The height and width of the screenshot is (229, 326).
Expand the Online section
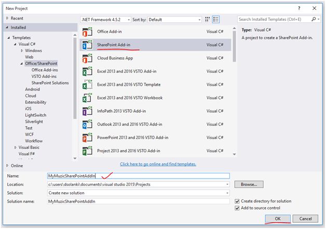pyautogui.click(x=7, y=166)
